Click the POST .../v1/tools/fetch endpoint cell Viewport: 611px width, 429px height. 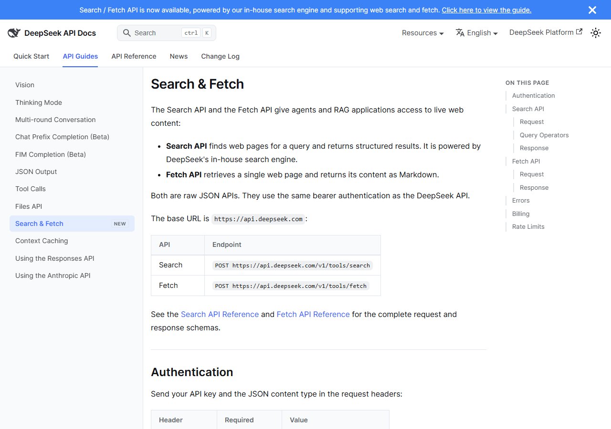(x=293, y=286)
